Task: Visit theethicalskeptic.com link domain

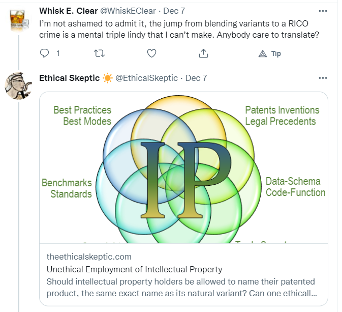Action: pyautogui.click(x=89, y=257)
